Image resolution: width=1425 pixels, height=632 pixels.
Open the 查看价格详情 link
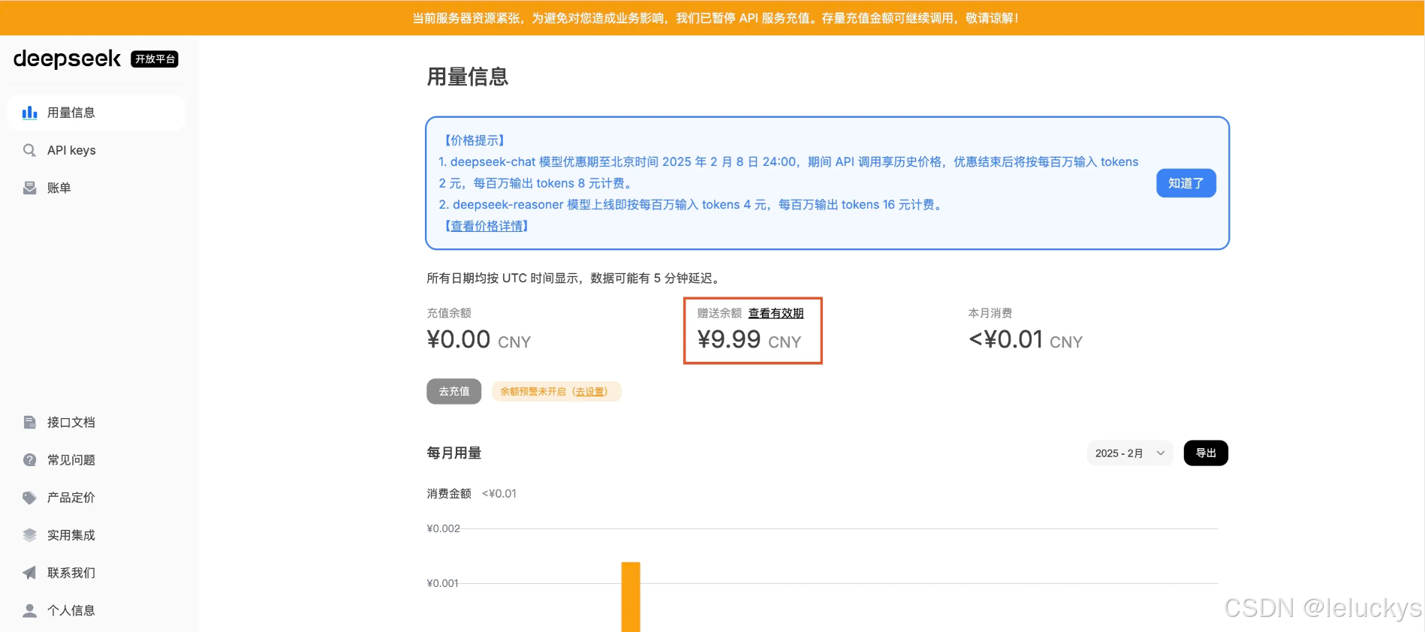487,226
